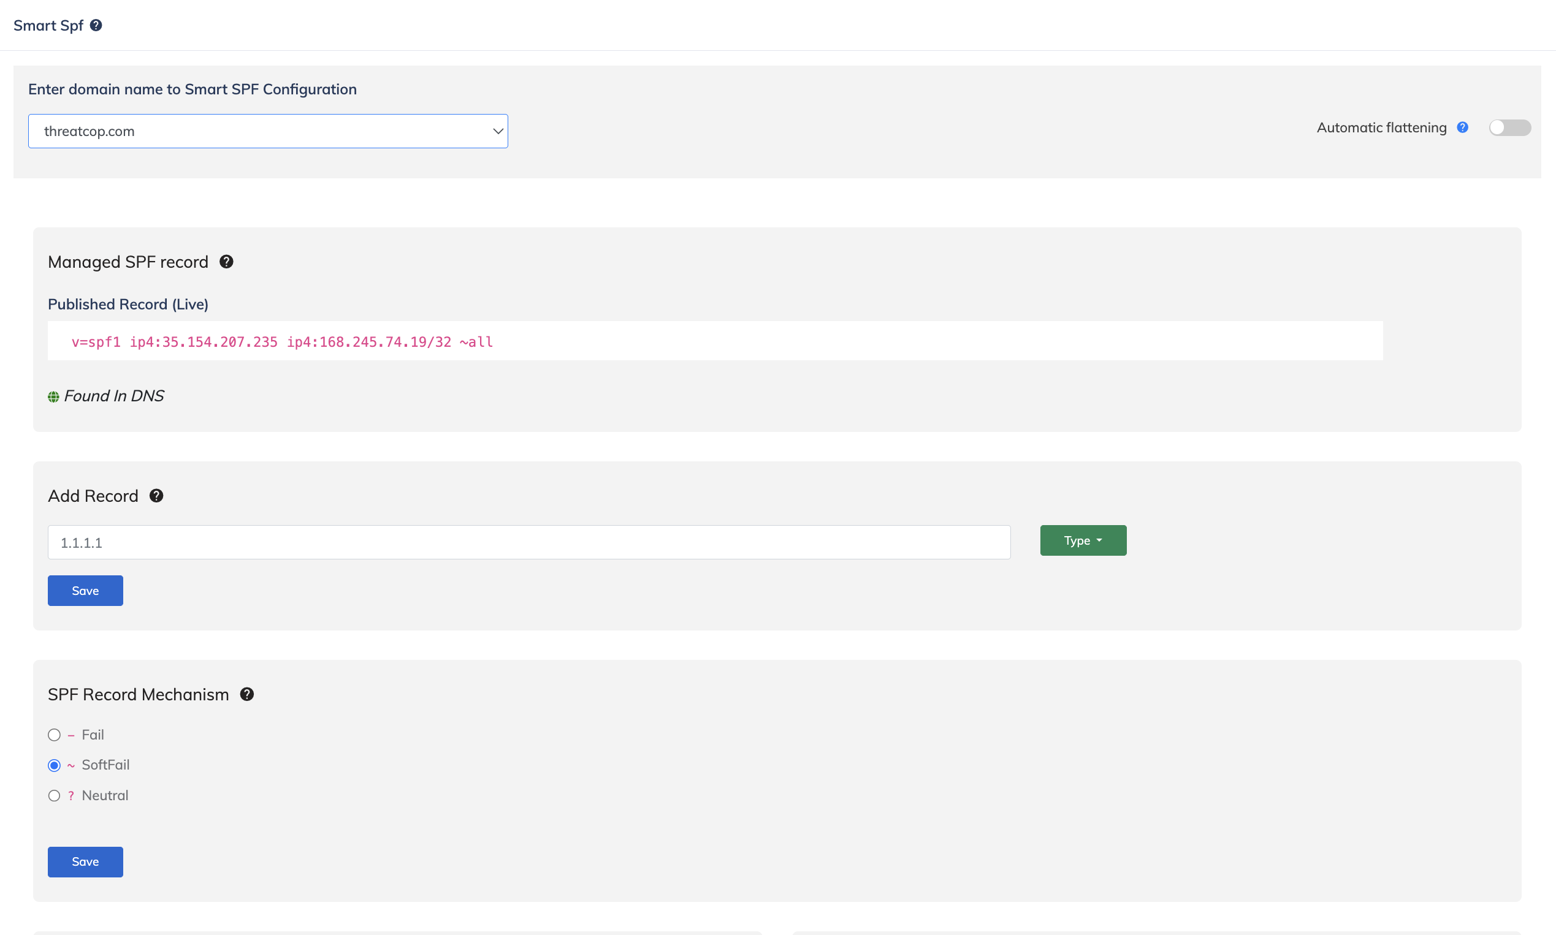The height and width of the screenshot is (935, 1556).
Task: Enable the Automatic flattening switch
Action: pos(1509,127)
